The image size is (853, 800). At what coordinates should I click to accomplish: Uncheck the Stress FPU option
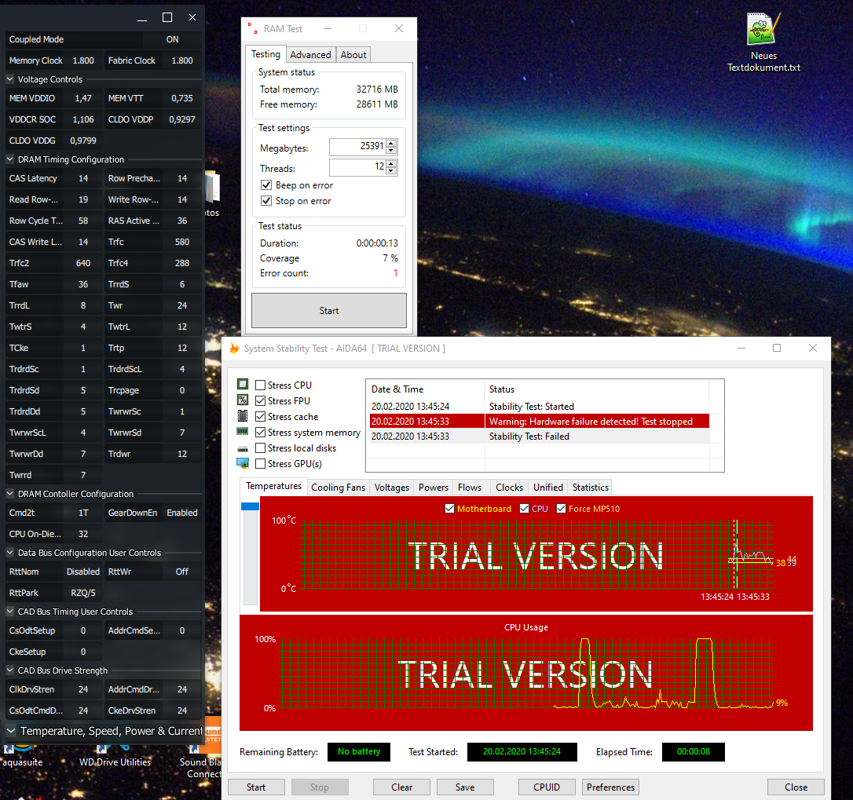tap(261, 401)
